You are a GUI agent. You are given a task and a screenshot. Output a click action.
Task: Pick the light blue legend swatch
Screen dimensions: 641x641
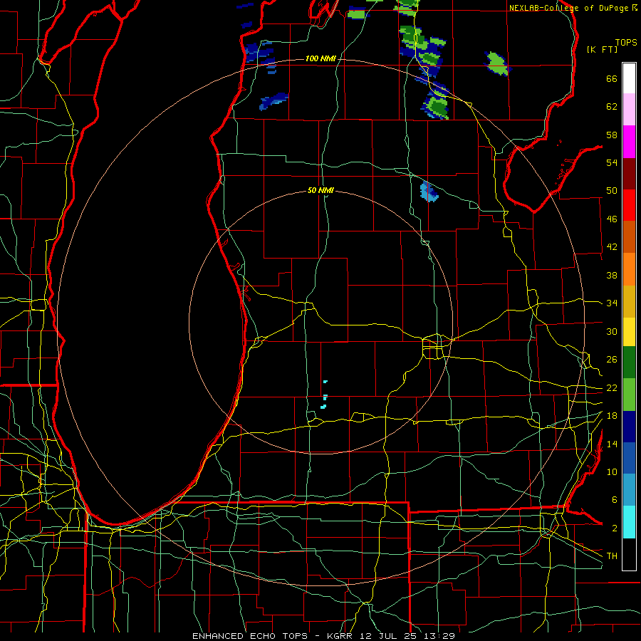click(629, 490)
